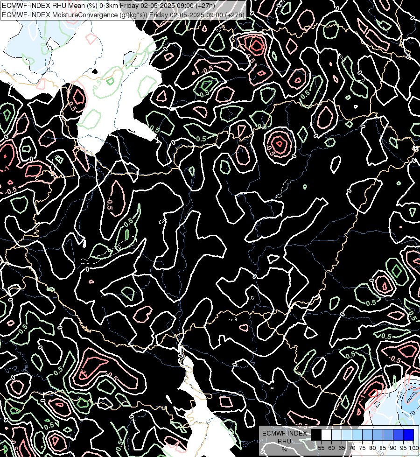Click the MoistureConvergence title line
Screen dimensions: 420x457
[x=123, y=15]
